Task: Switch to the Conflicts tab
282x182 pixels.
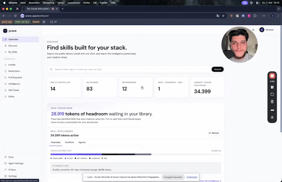Action: pyautogui.click(x=69, y=142)
